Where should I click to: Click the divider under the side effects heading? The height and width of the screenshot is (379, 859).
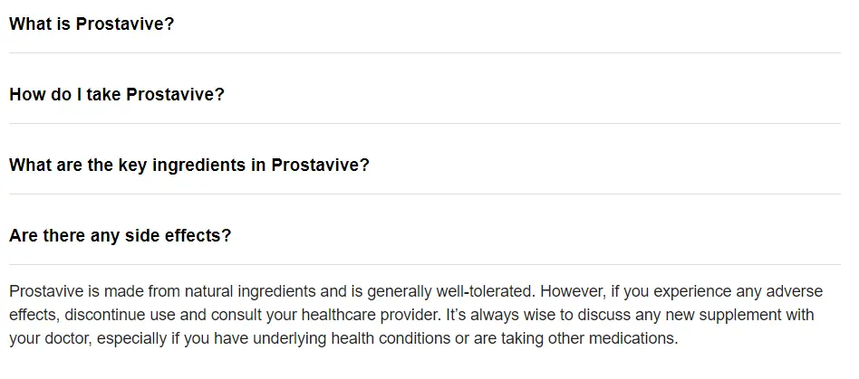(425, 265)
